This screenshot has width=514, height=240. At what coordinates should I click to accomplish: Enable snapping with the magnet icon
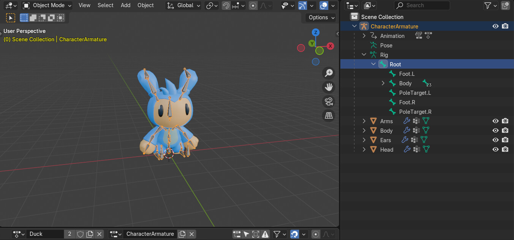click(226, 5)
